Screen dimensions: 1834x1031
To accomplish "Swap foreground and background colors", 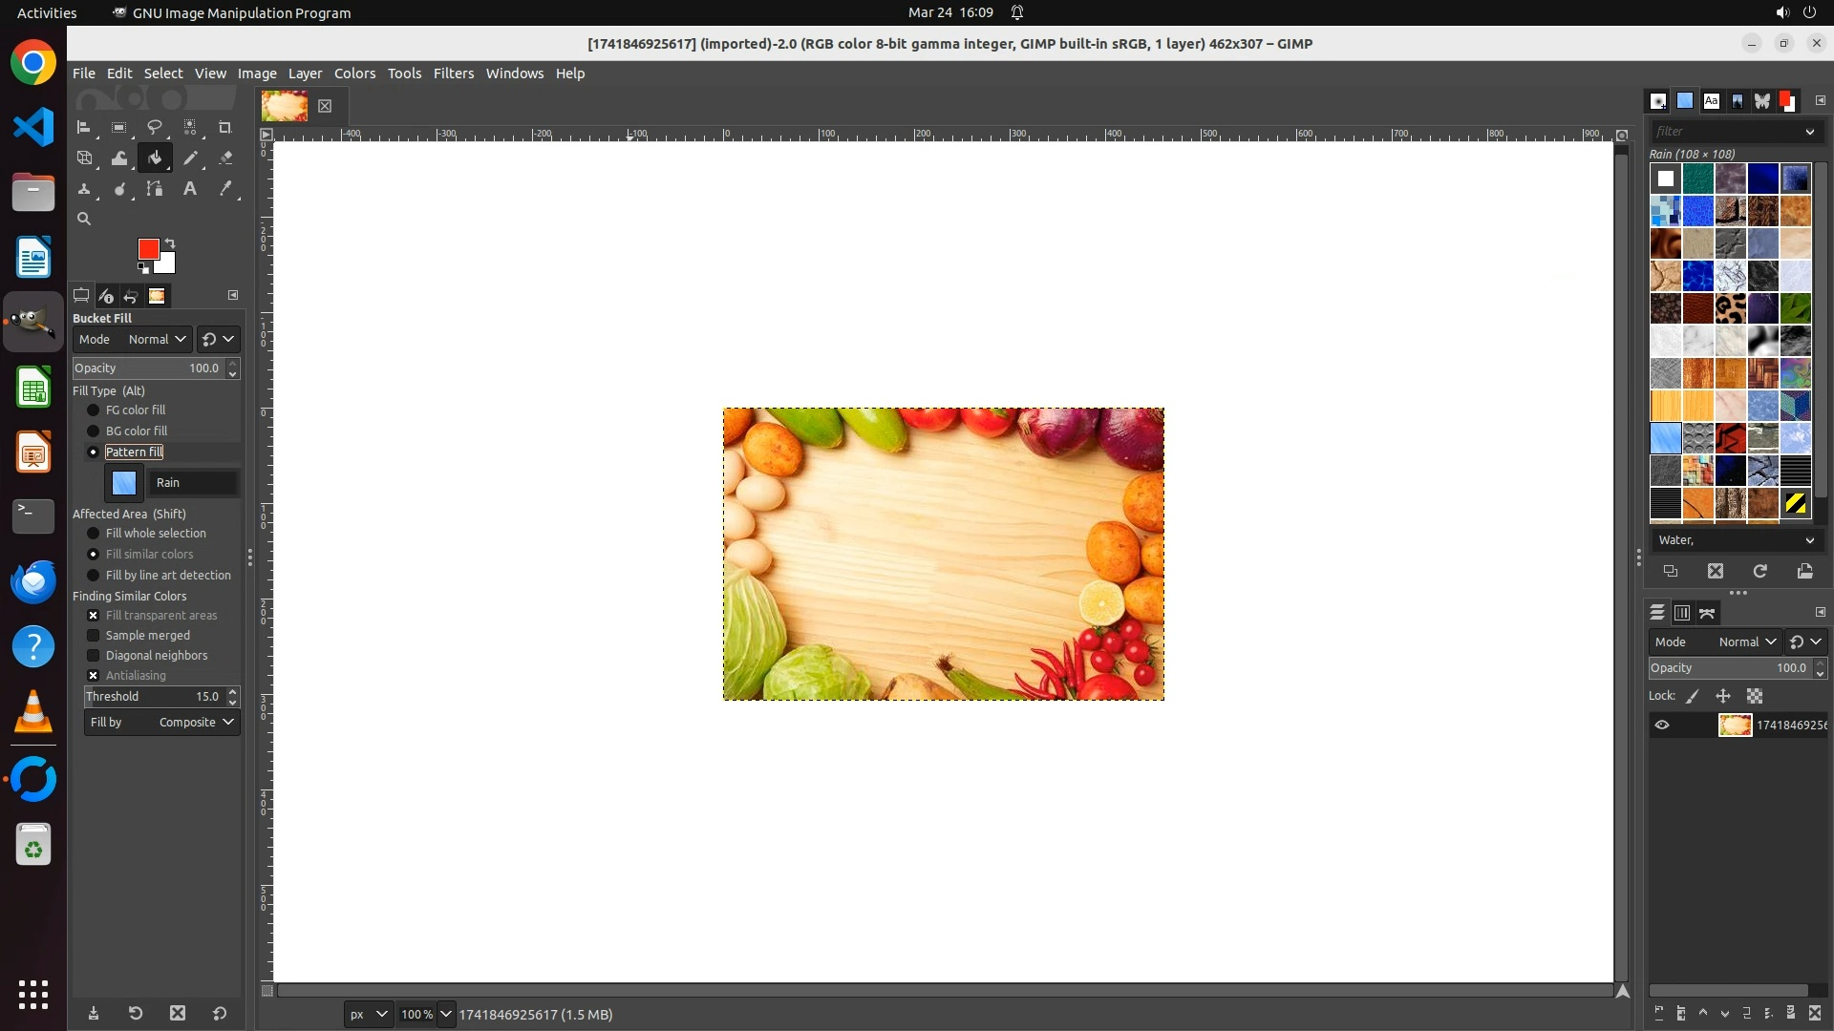I will click(x=170, y=242).
